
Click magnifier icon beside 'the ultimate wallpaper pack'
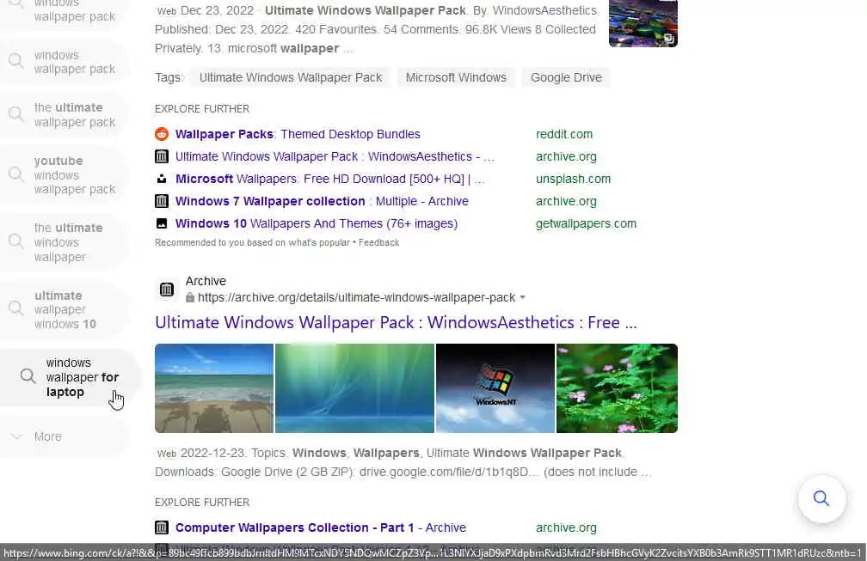tap(16, 113)
